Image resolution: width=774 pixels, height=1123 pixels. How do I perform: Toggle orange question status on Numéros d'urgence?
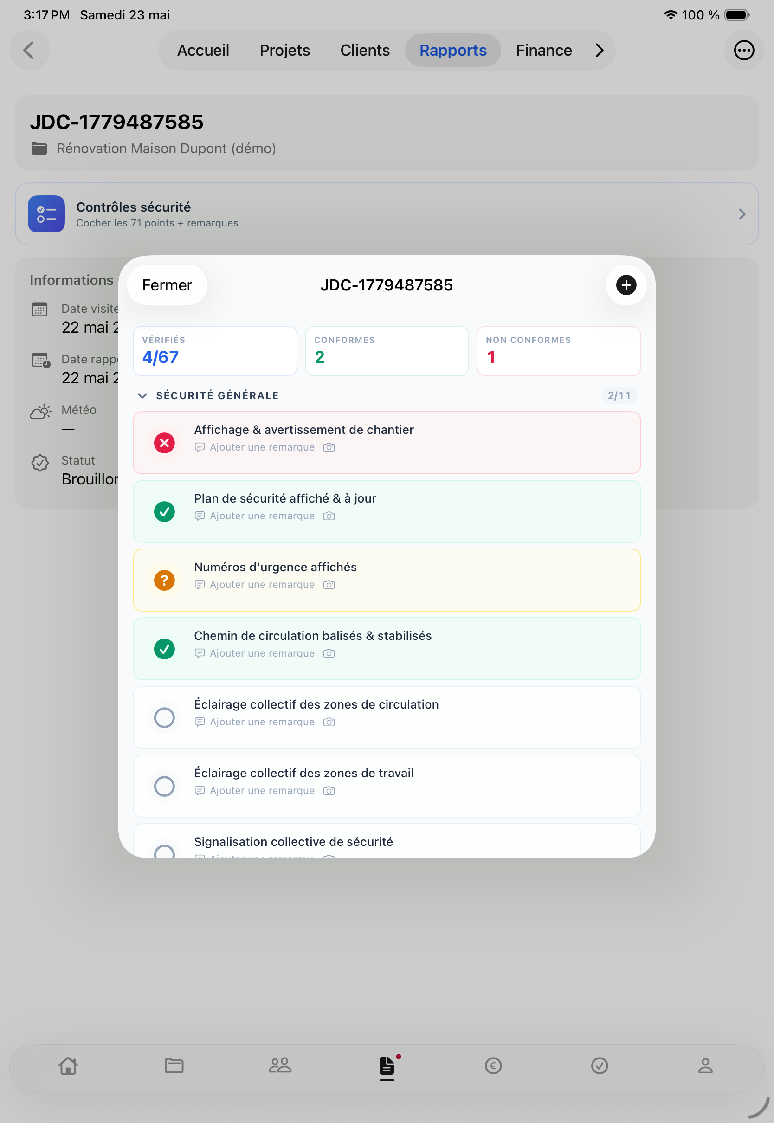click(164, 580)
